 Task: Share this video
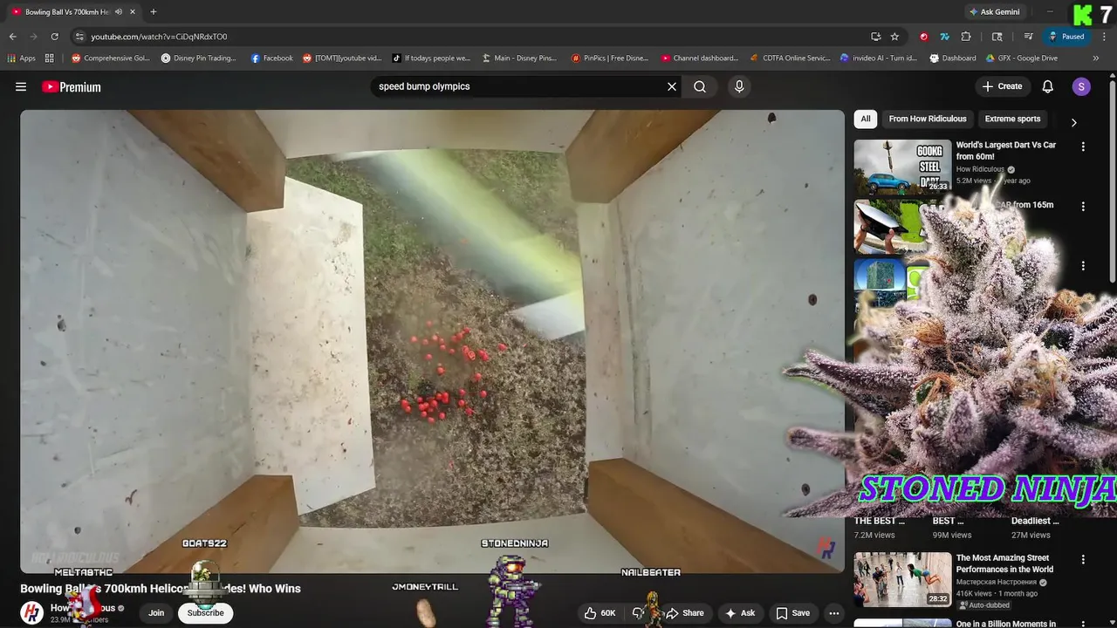[686, 613]
